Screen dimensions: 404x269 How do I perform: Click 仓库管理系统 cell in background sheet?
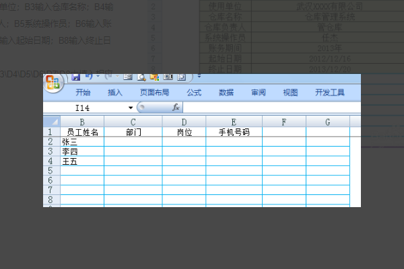click(x=329, y=17)
